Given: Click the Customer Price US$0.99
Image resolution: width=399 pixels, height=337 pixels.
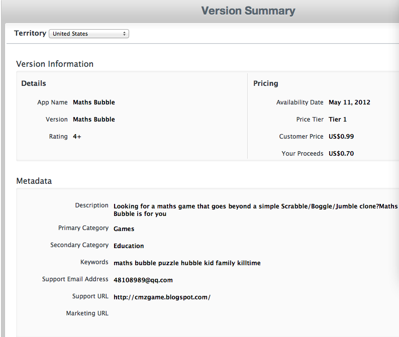Looking at the screenshot, I should (x=341, y=137).
